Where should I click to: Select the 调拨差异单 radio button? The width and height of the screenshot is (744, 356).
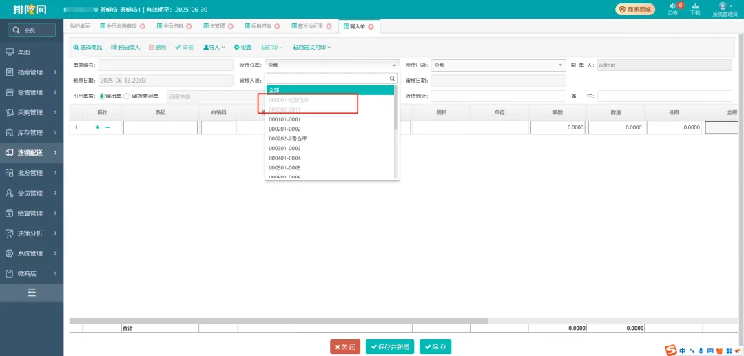coord(126,96)
